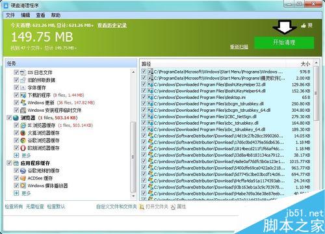325x234 pixels.
Task: Click the app icon in title bar
Action: pyautogui.click(x=6, y=5)
